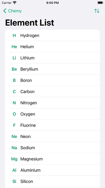105x188 pixels.
Task: Open the Oxygen row
Action: pos(52,114)
